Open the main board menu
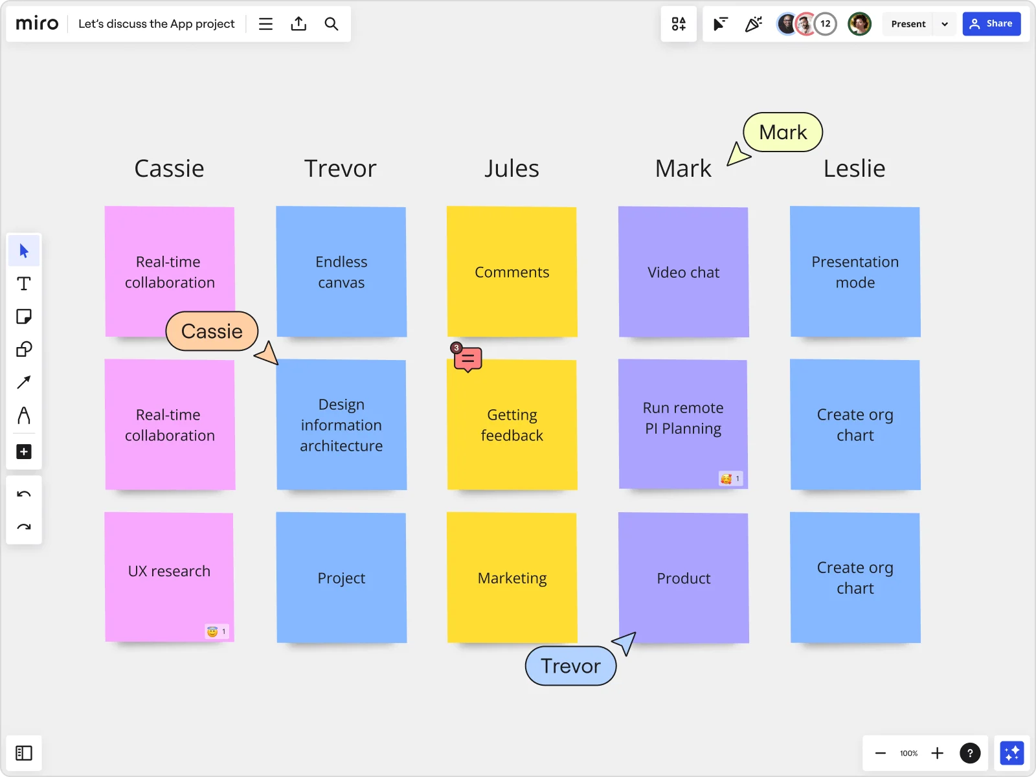This screenshot has width=1036, height=777. (x=265, y=24)
